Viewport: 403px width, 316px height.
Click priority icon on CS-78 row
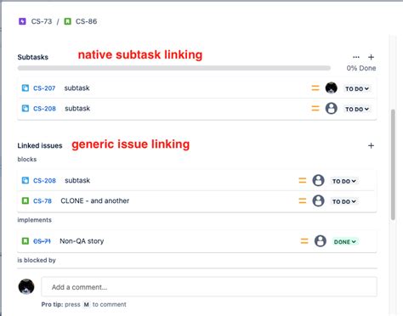(x=303, y=200)
